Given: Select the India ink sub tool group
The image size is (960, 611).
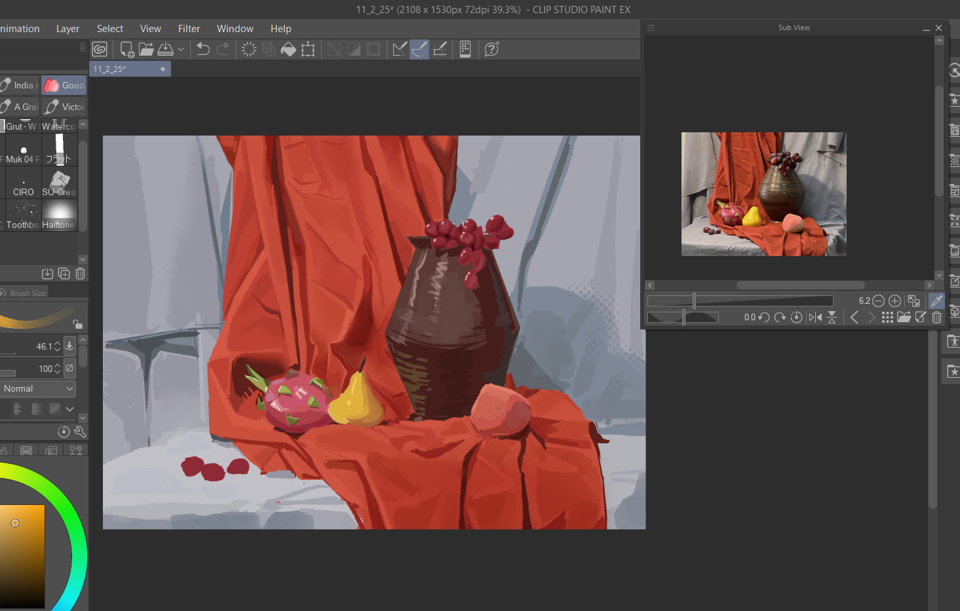Looking at the screenshot, I should (x=19, y=85).
